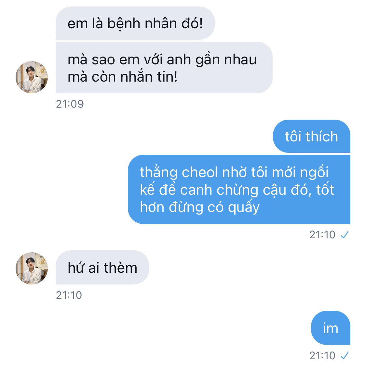Click 'nhắn tin!' text in gray bubble
This screenshot has width=366, height=369.
pyautogui.click(x=149, y=77)
